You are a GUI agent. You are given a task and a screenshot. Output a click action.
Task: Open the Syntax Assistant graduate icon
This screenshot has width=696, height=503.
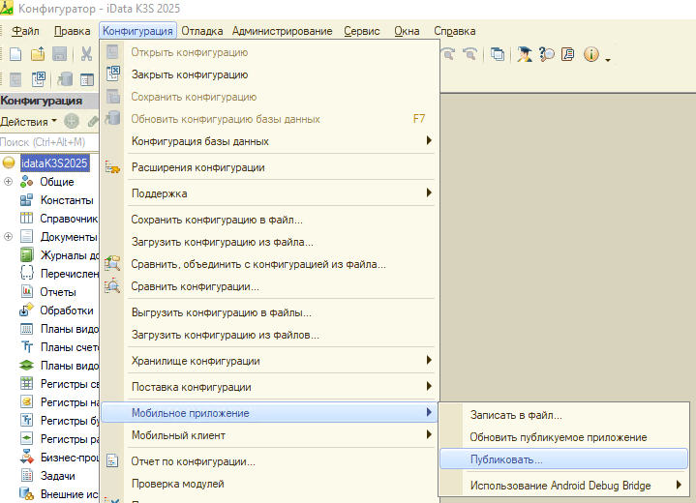pyautogui.click(x=525, y=55)
